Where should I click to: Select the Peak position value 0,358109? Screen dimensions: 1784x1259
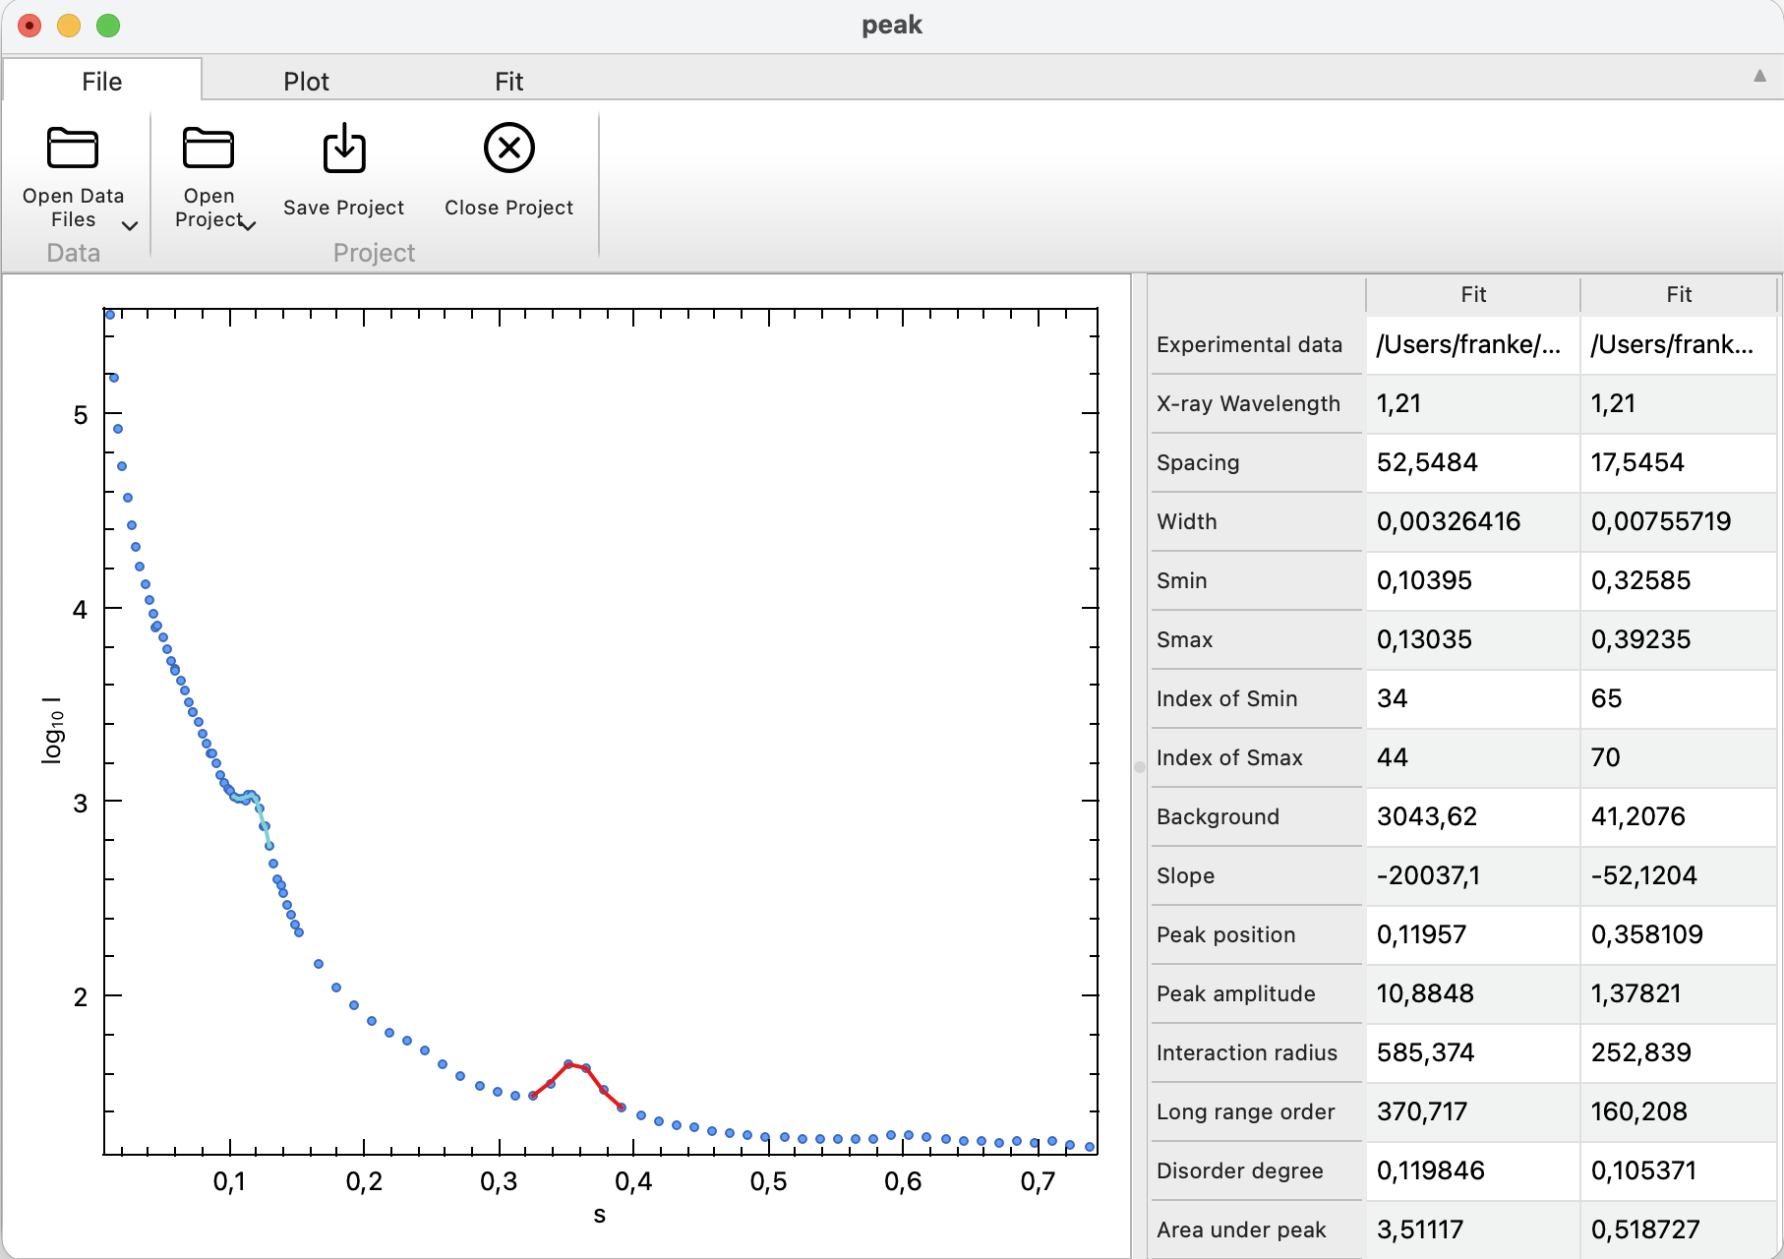[x=1678, y=934]
